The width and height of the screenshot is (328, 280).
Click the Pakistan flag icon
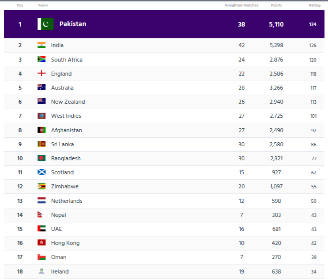[46, 24]
